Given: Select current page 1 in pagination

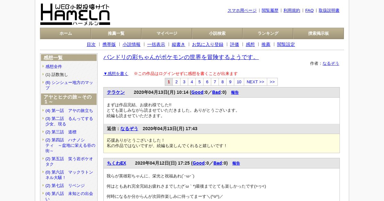Looking at the screenshot, I should 169,82.
